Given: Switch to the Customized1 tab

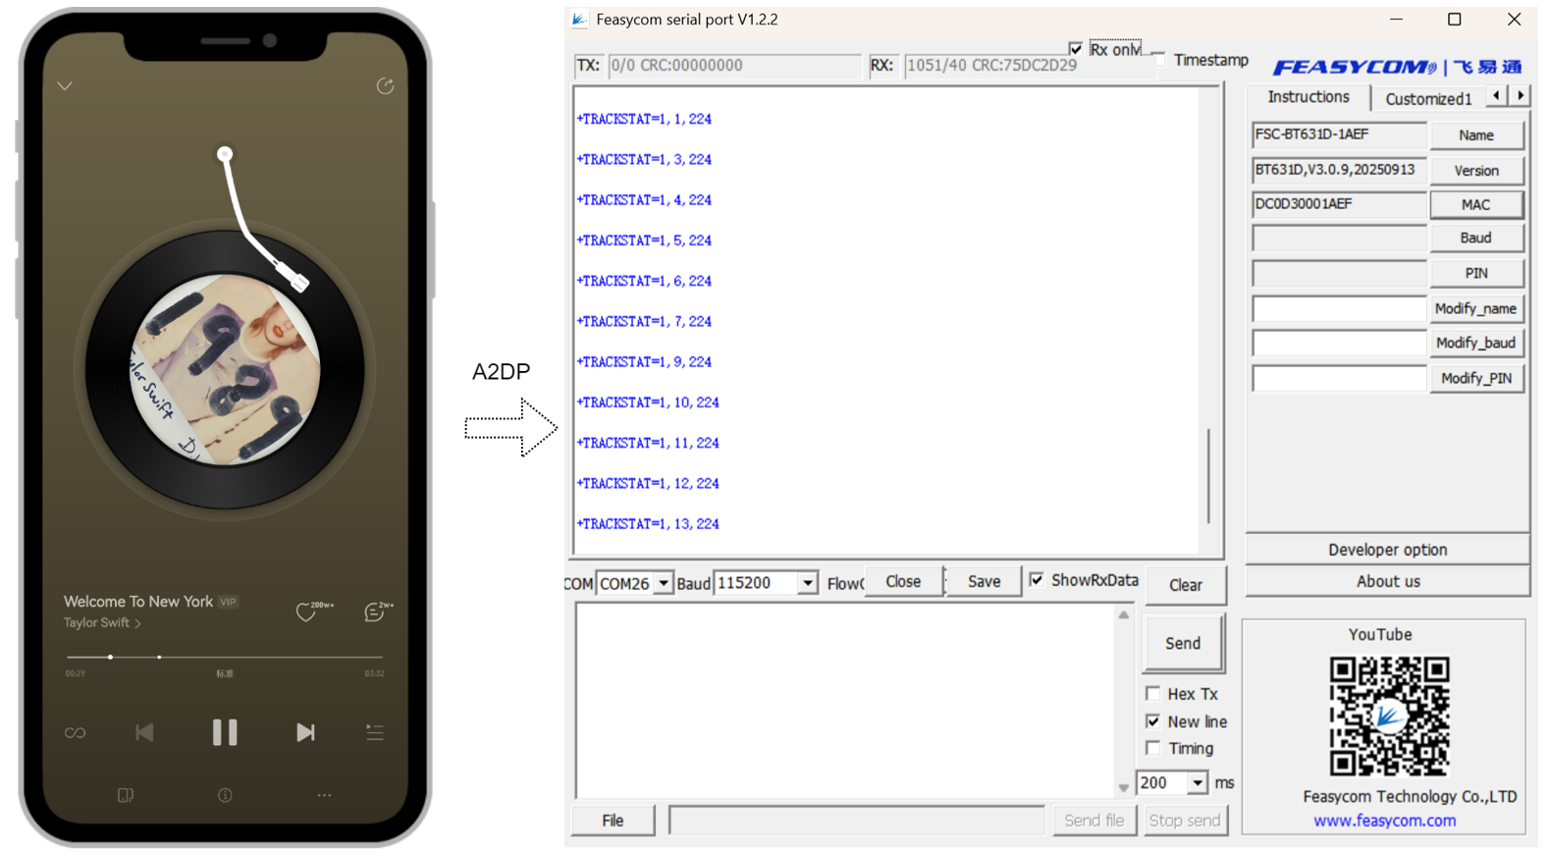Looking at the screenshot, I should click(1427, 98).
